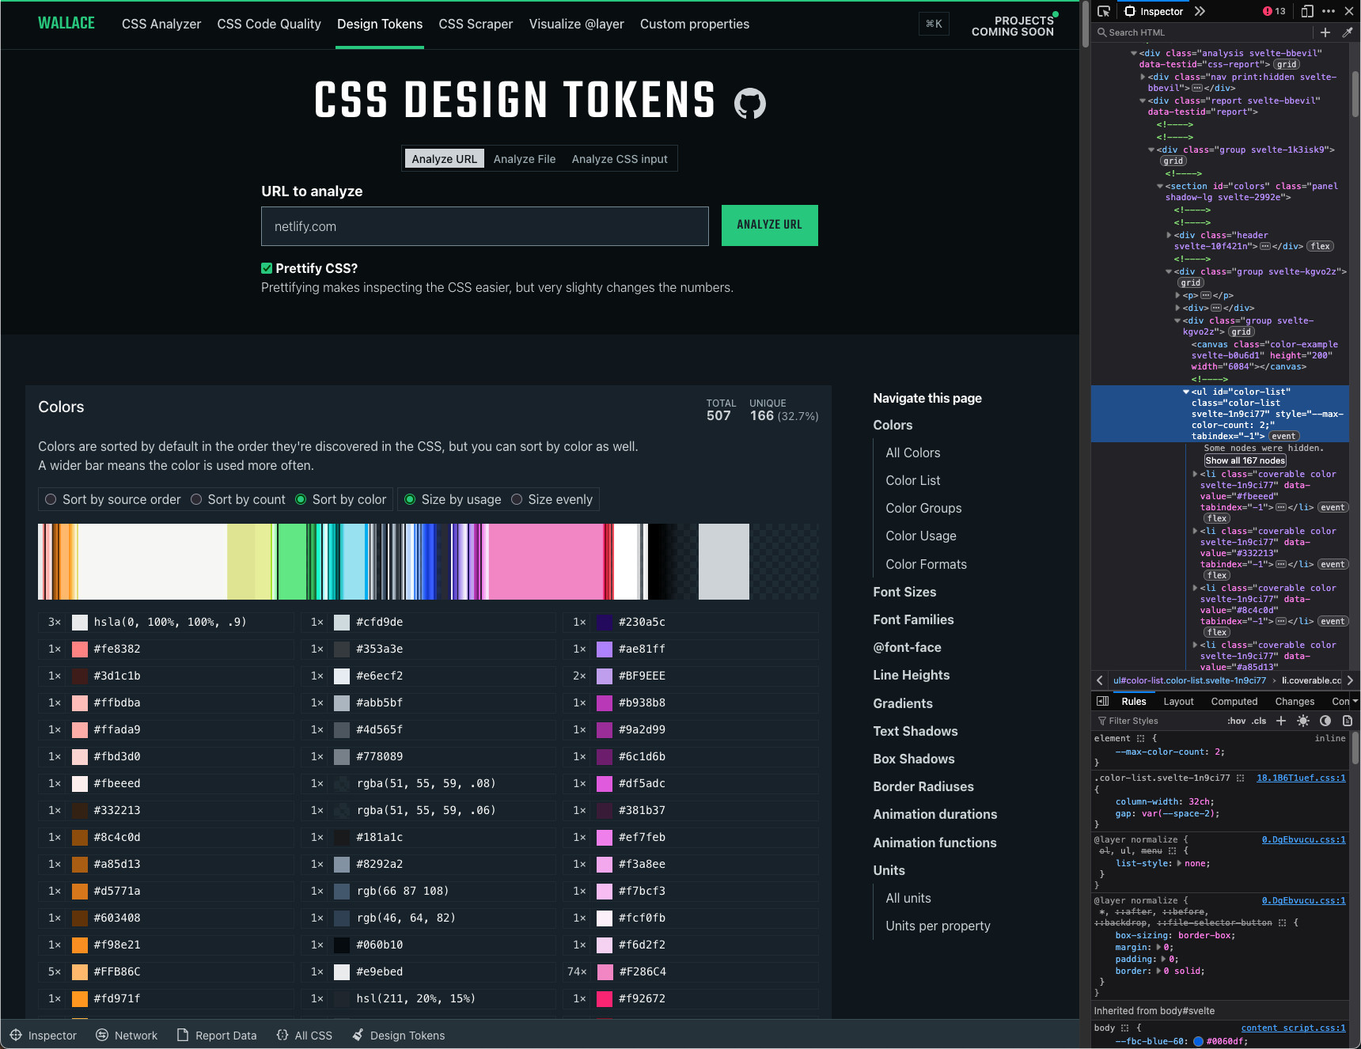Screen dimensions: 1361x1049
Task: Click the #fe8382 color swatch
Action: (x=80, y=649)
